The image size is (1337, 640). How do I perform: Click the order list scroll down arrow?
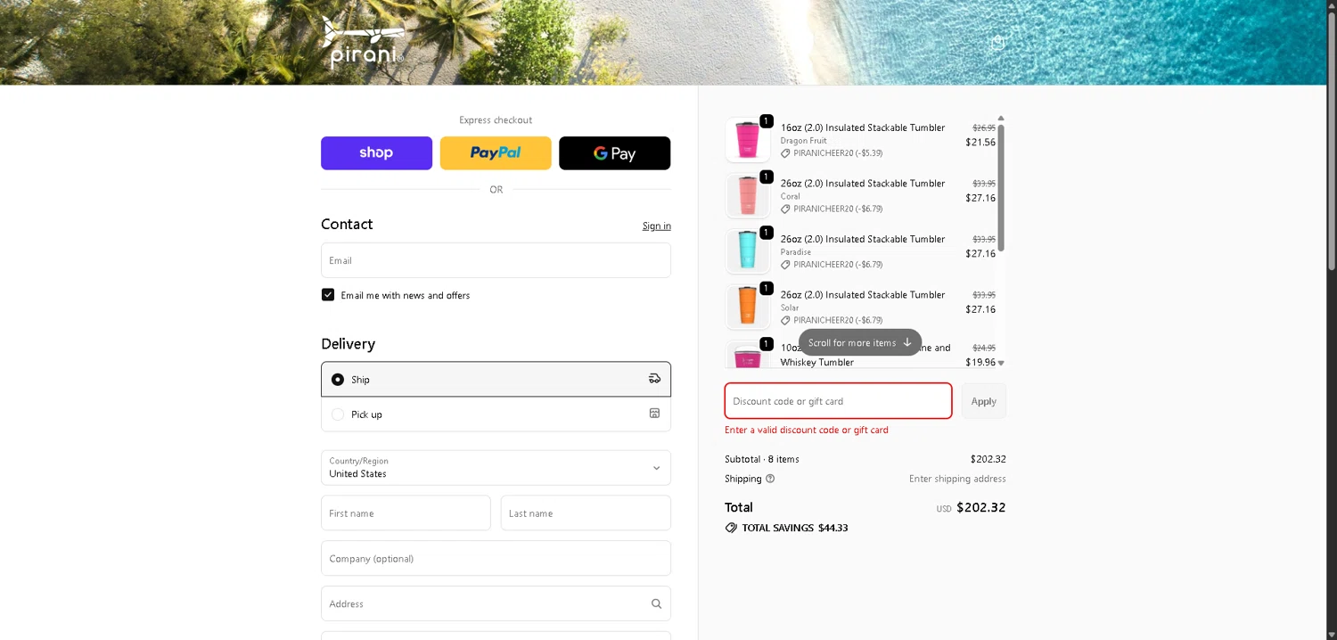coord(1001,363)
